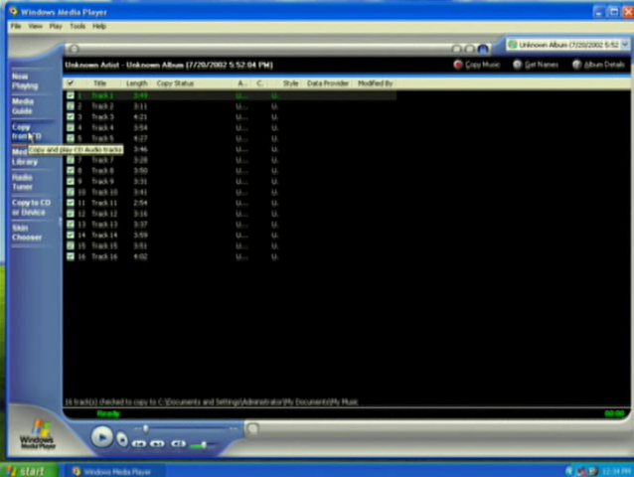Click the Get Names disc icon

point(517,65)
